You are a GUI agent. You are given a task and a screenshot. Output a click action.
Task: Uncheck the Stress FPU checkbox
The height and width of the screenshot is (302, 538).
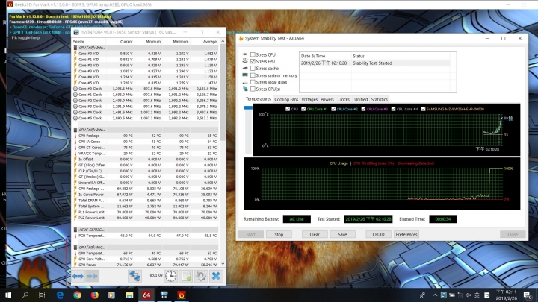point(253,61)
